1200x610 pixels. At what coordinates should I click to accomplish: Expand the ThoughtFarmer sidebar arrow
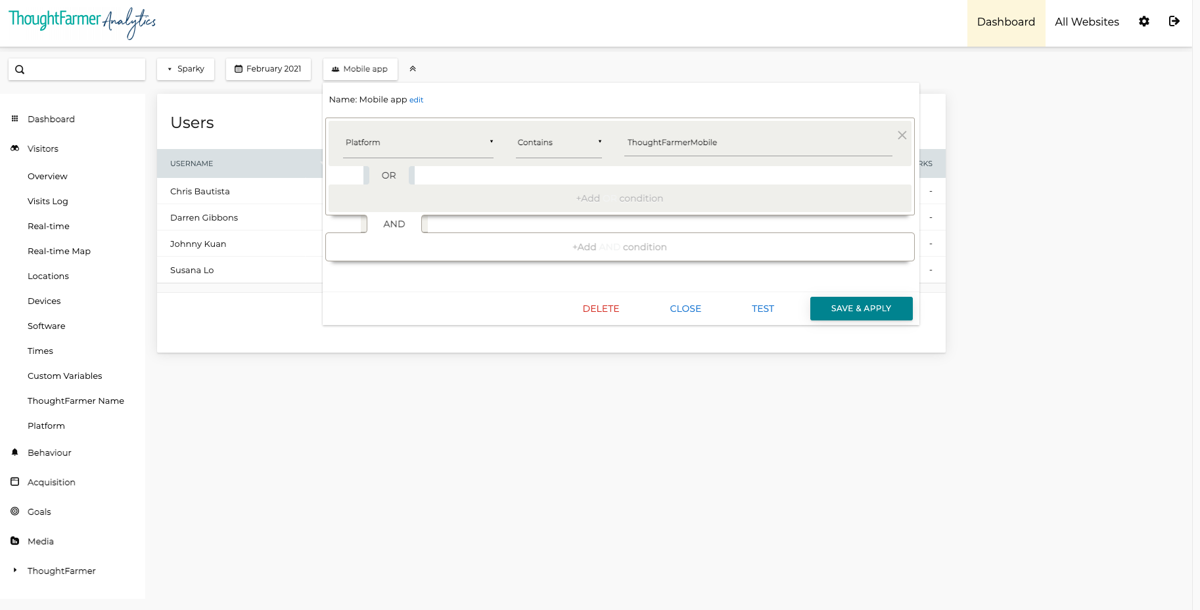(x=15, y=571)
